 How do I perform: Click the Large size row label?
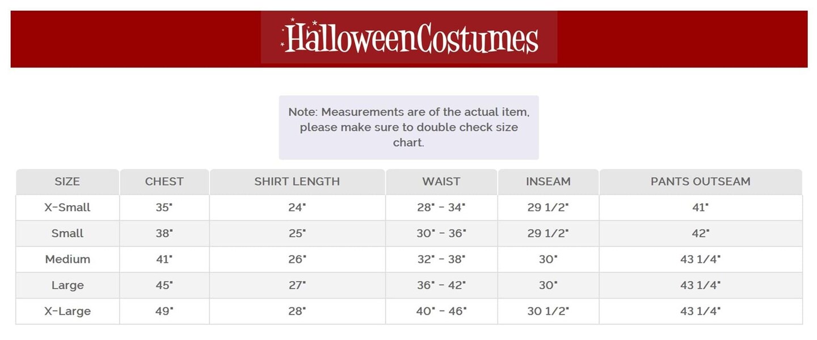point(67,286)
